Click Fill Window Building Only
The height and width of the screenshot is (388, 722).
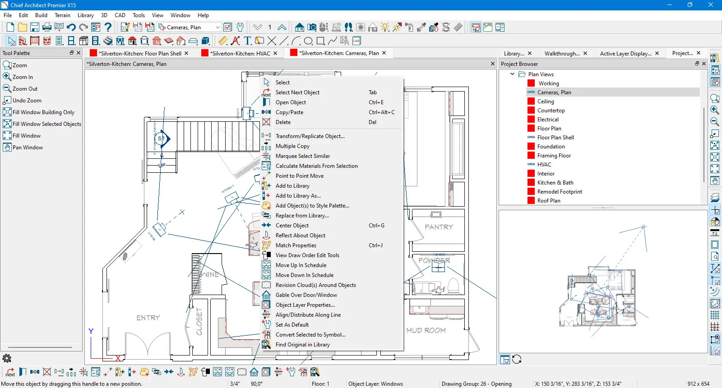point(43,112)
